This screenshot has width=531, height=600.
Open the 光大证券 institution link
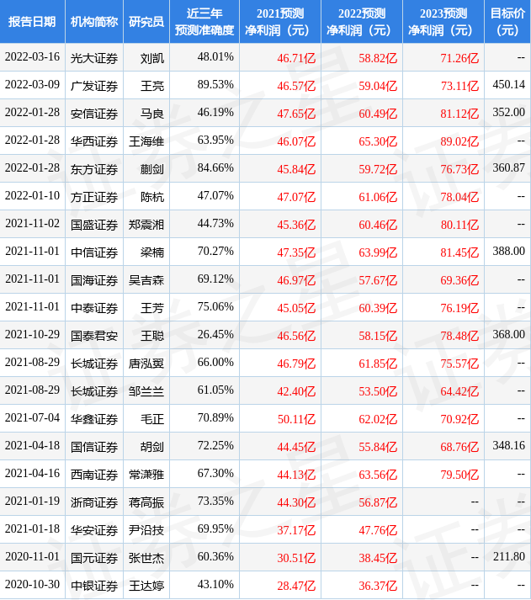click(94, 57)
